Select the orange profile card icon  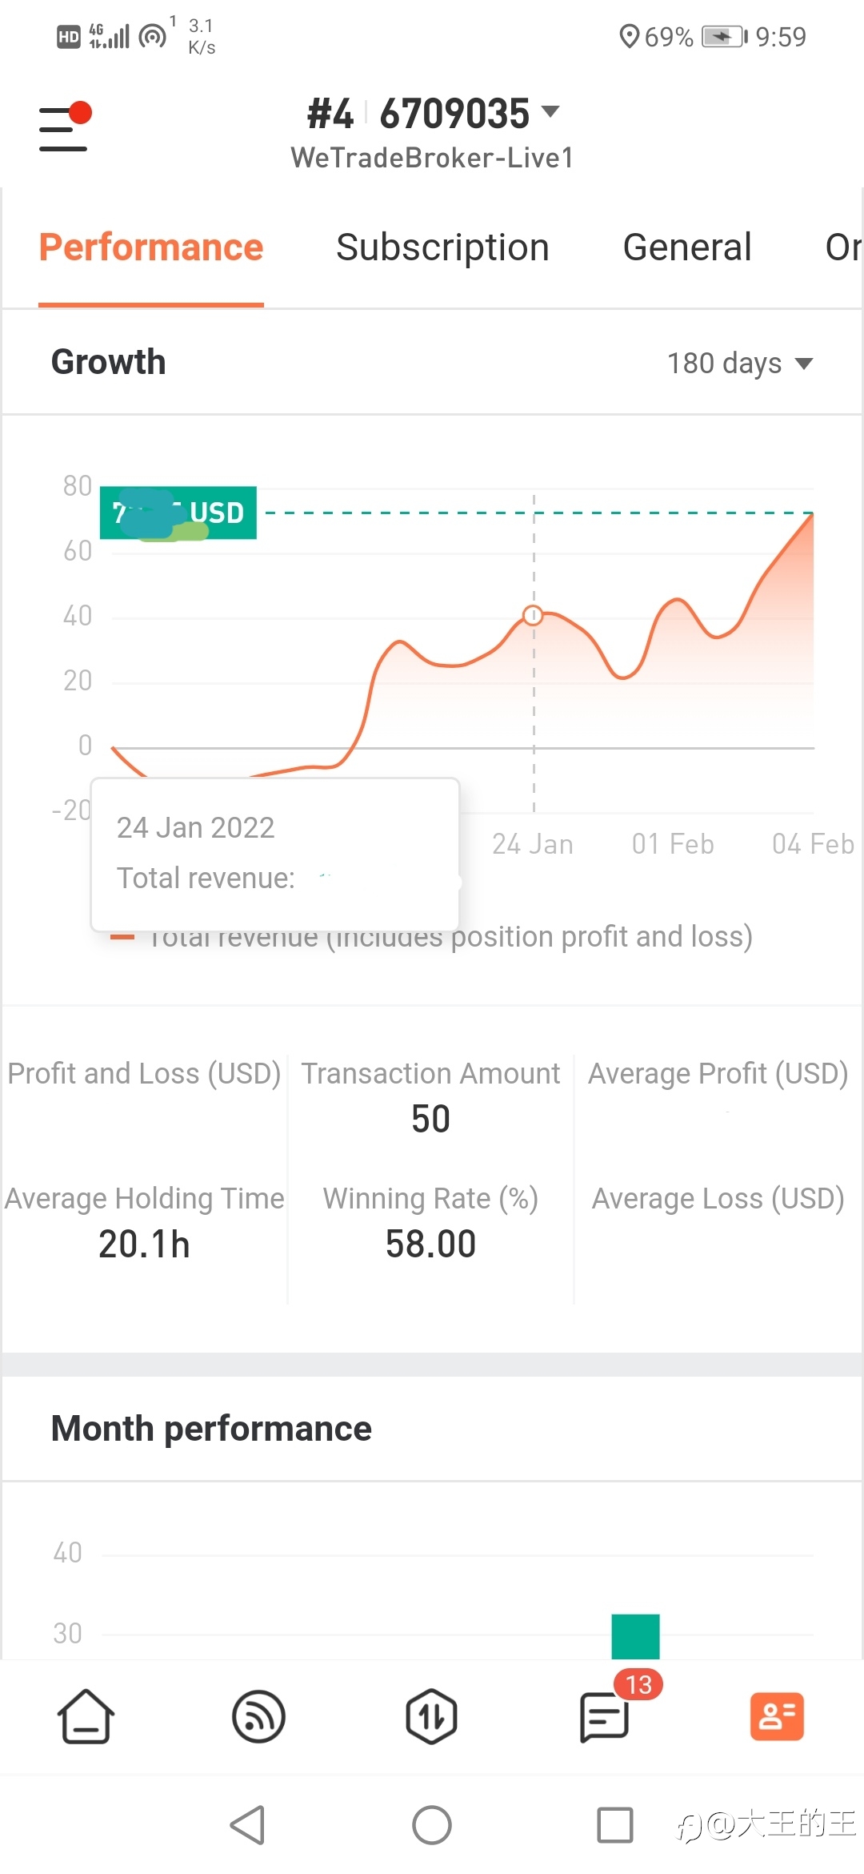point(777,1716)
